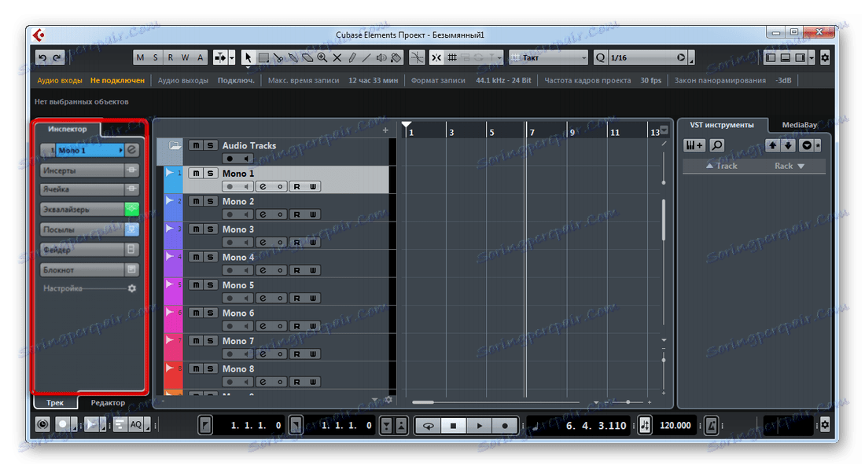Toggle global Solo S state button
The image size is (865, 469).
click(155, 57)
